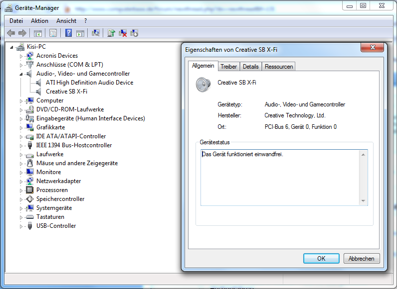Click the Prozessoren chip icon
397x289 pixels.
tap(30, 190)
